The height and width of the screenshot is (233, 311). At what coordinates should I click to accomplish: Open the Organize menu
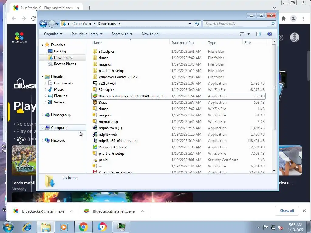click(53, 34)
